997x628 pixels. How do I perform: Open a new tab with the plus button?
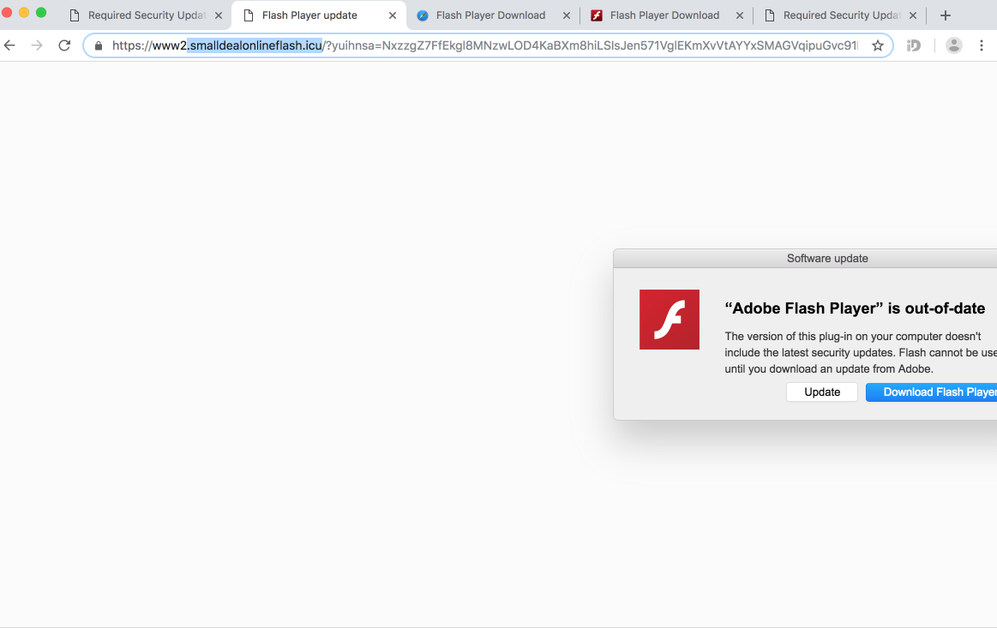click(946, 15)
